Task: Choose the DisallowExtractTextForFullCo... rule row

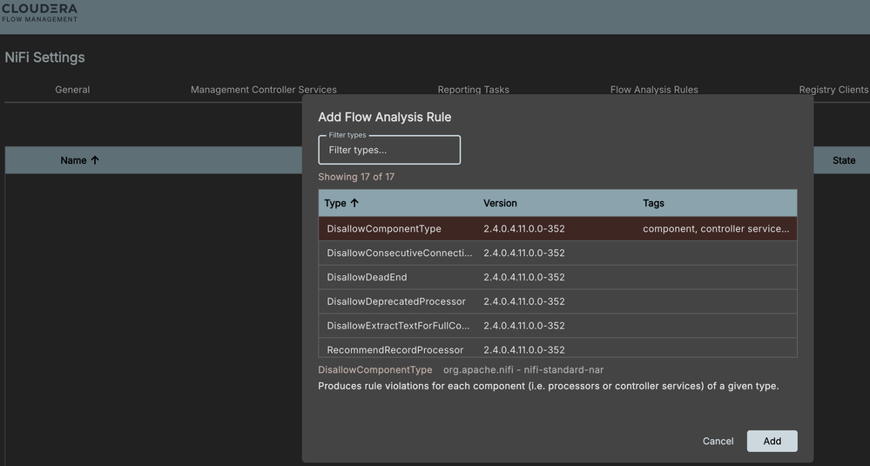Action: click(398, 326)
